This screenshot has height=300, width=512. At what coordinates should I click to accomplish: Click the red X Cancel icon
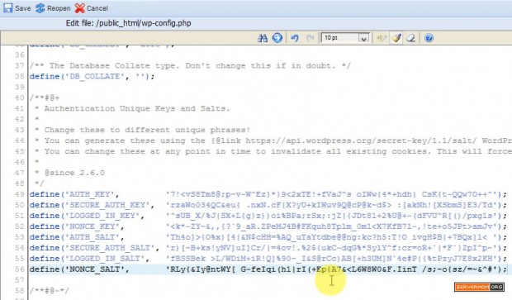pyautogui.click(x=79, y=8)
